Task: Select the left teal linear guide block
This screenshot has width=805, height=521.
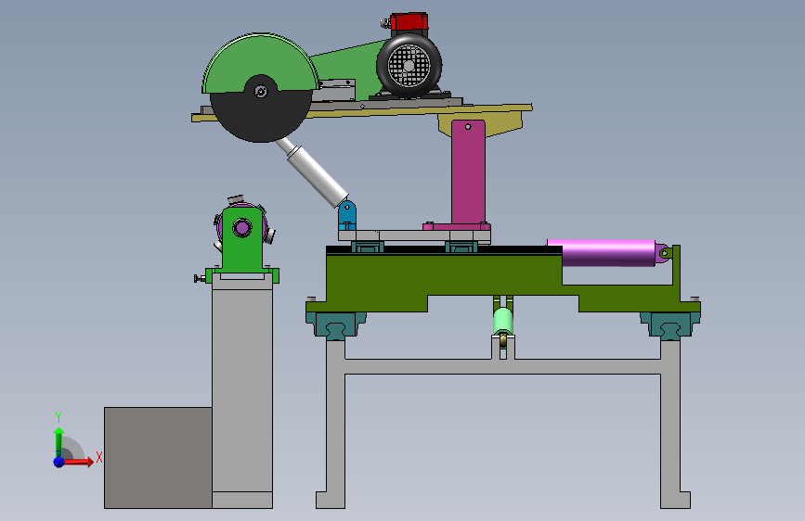Action: point(336,325)
